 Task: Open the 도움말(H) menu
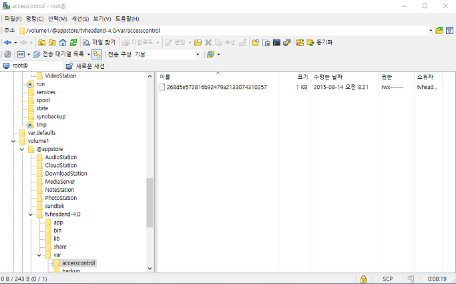pos(127,19)
